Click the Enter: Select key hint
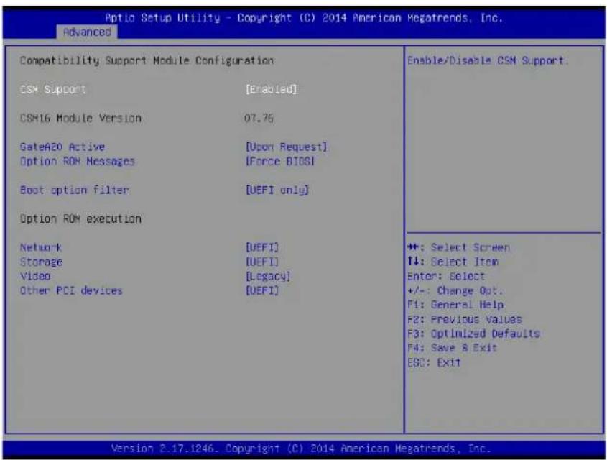This screenshot has height=460, width=607. coord(446,276)
